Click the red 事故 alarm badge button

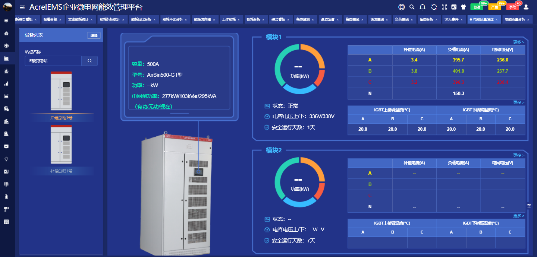pos(512,7)
